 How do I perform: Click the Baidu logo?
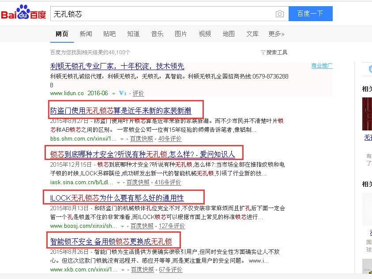(23, 12)
